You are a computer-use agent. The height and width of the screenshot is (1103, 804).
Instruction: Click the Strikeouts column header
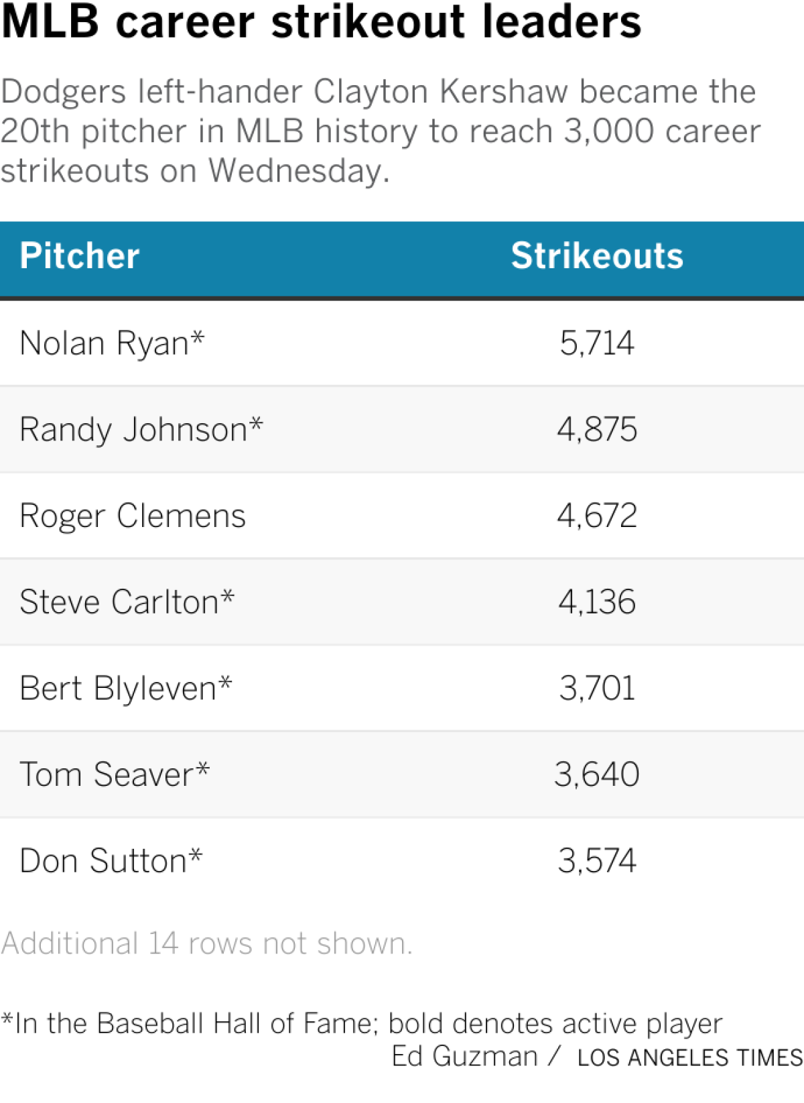(x=597, y=256)
